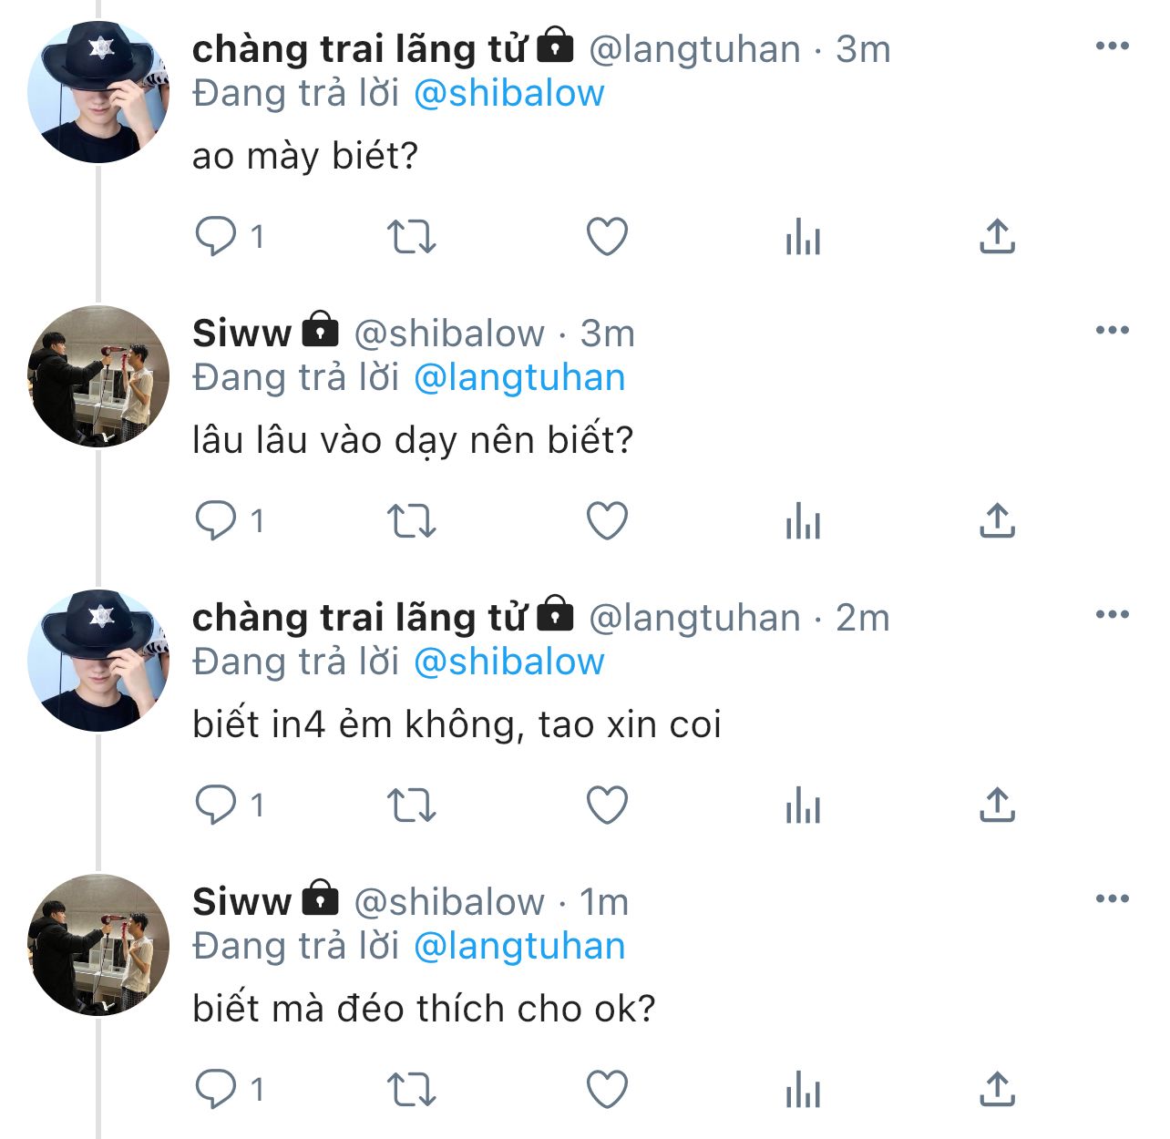Image resolution: width=1170 pixels, height=1139 pixels.
Task: Click Siww's avatar on the second tweet
Action: [98, 376]
